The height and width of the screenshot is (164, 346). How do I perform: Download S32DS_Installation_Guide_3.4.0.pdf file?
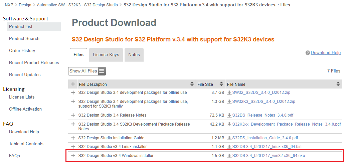pos(265,138)
